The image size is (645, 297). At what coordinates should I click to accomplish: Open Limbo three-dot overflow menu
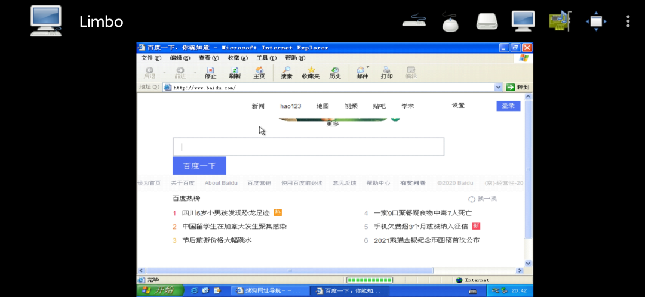628,21
